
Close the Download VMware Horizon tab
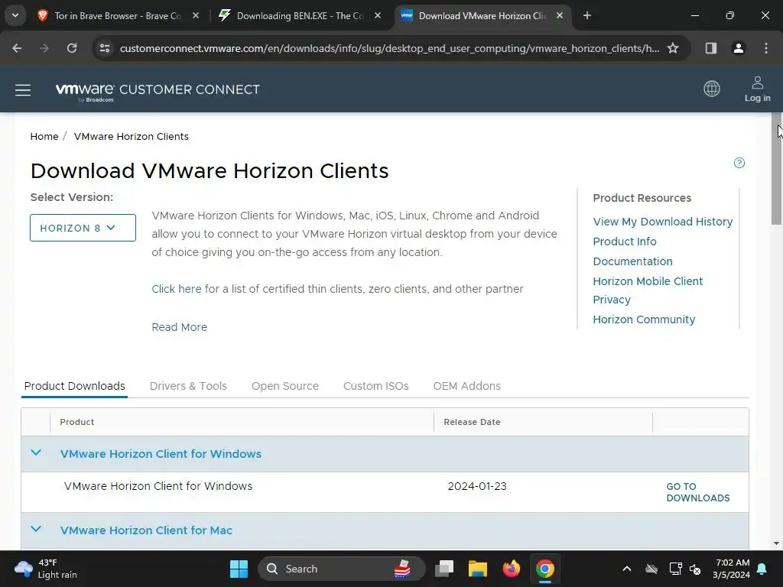(x=560, y=16)
